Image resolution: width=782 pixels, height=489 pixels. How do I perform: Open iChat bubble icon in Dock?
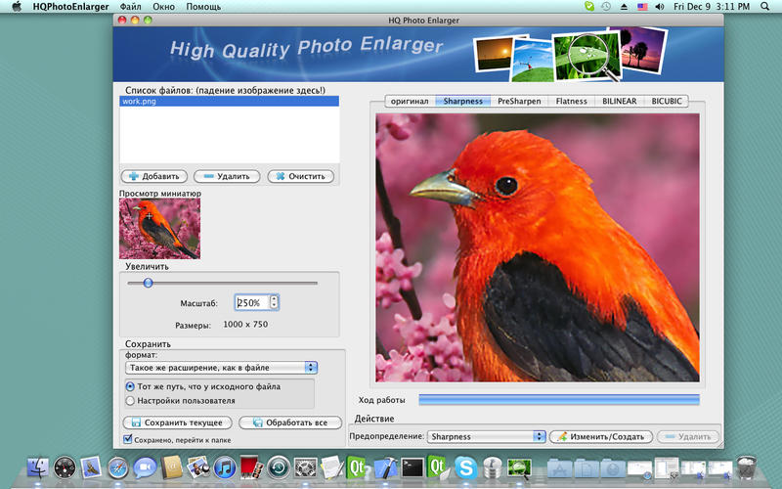145,468
